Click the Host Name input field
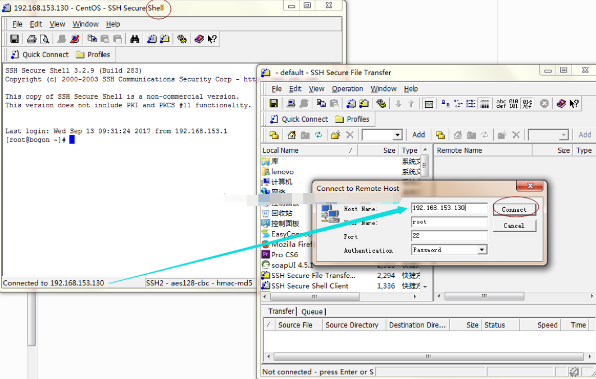Viewport: 596px width, 379px height. [x=449, y=208]
